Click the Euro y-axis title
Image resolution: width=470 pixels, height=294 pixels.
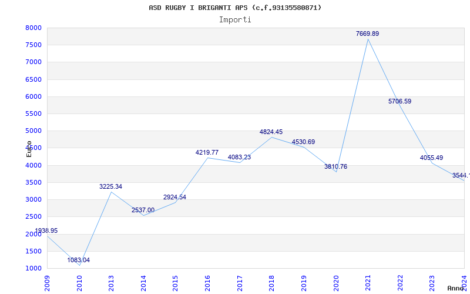click(x=29, y=149)
